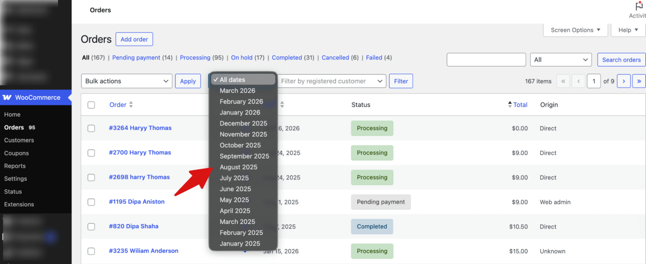The height and width of the screenshot is (264, 646).
Task: Select the #3235 Wiliam Anderson checkbox
Action: point(91,251)
